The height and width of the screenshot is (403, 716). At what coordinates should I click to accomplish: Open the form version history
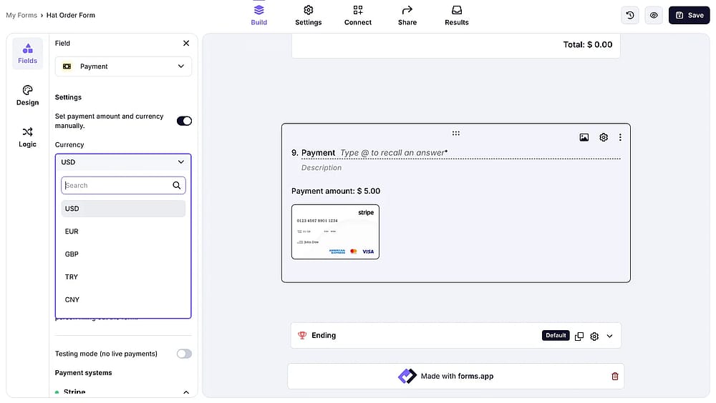629,15
